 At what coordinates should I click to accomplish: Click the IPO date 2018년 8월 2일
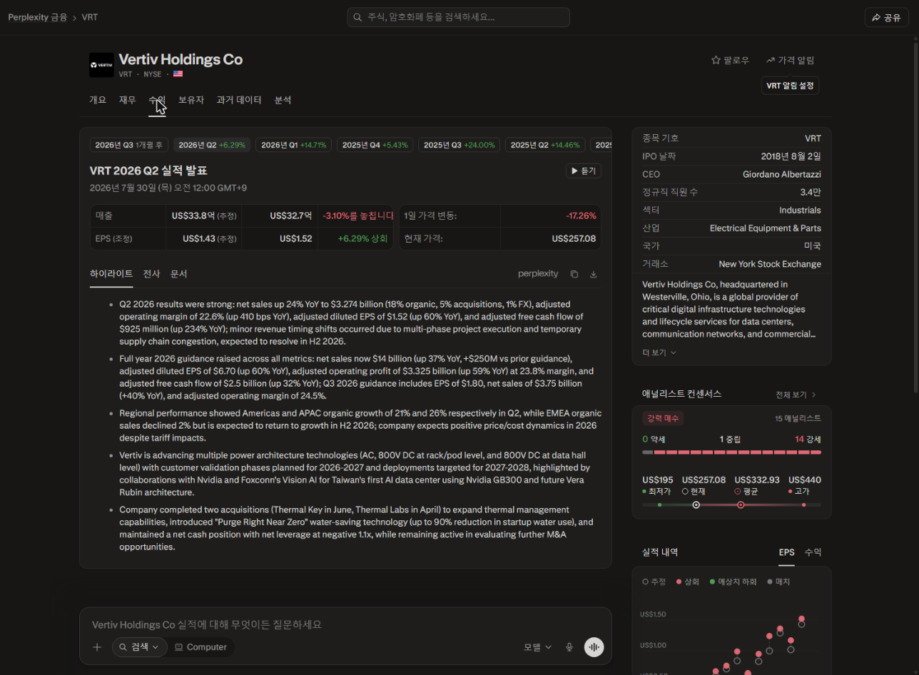(791, 156)
